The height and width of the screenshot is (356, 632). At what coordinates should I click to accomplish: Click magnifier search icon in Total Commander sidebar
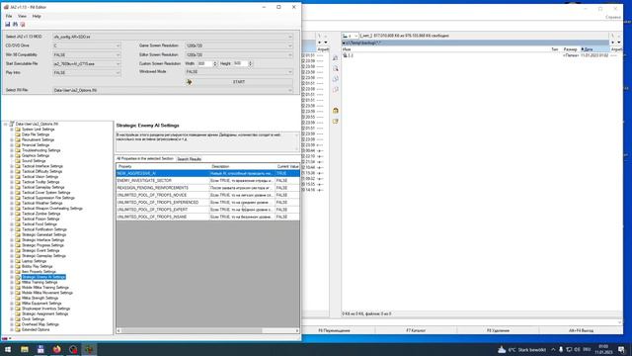click(x=336, y=68)
